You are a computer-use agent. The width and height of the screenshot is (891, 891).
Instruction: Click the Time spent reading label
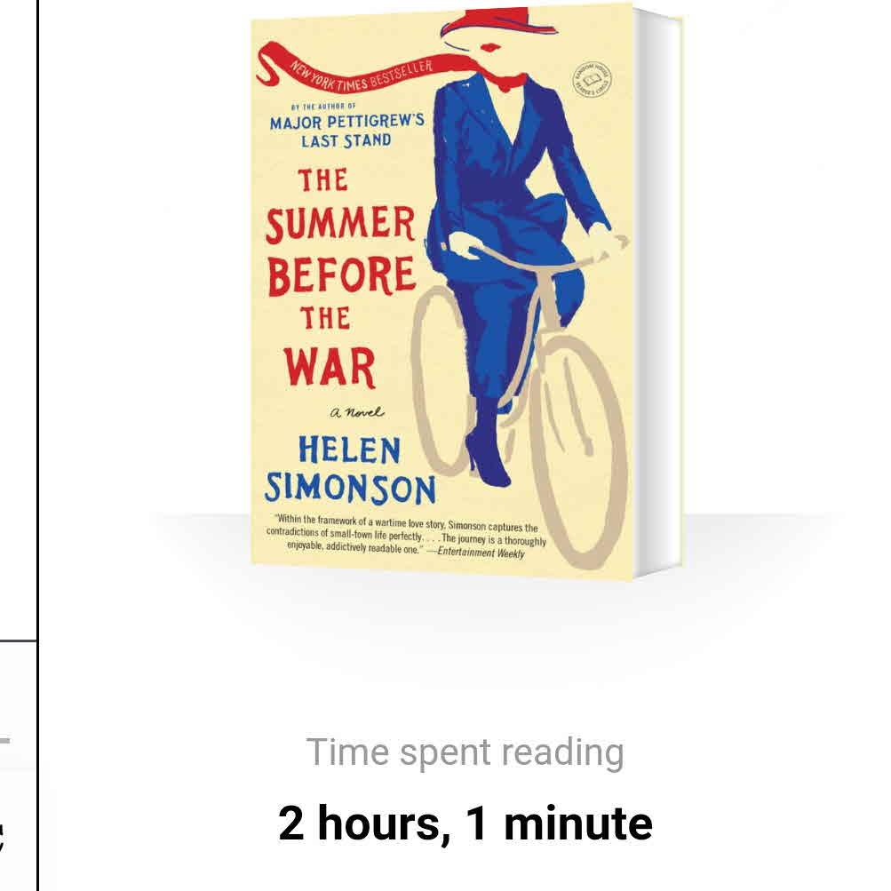pyautogui.click(x=465, y=753)
